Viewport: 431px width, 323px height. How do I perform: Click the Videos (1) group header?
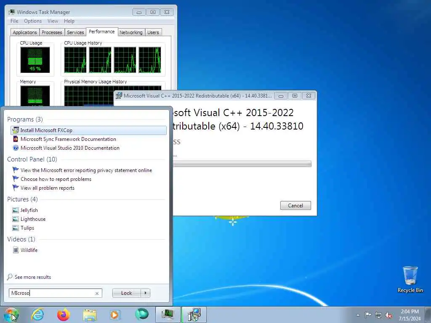[x=21, y=239]
